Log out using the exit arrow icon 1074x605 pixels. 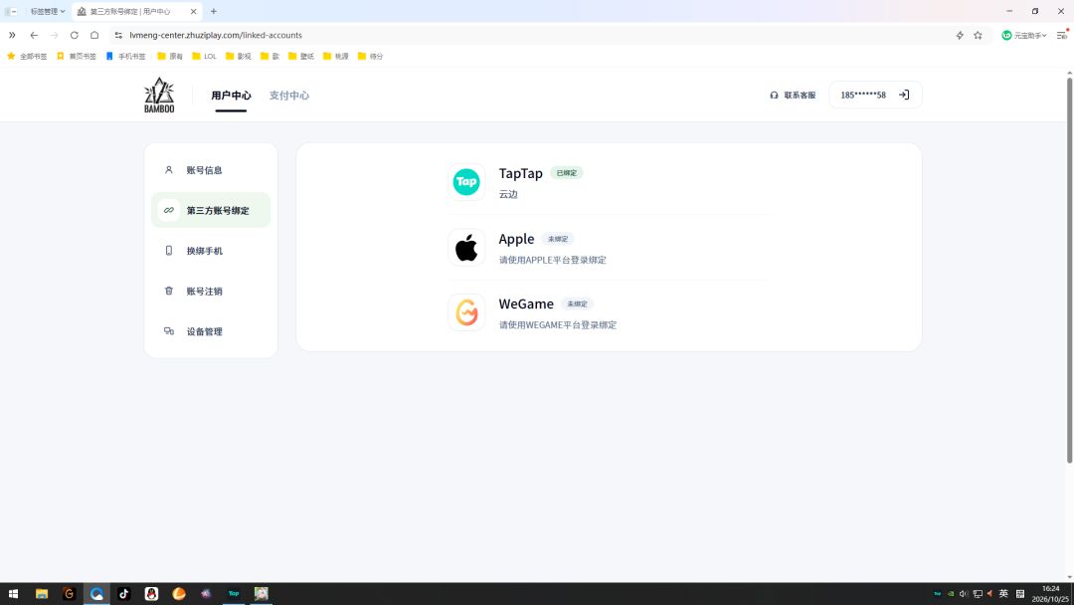(904, 95)
